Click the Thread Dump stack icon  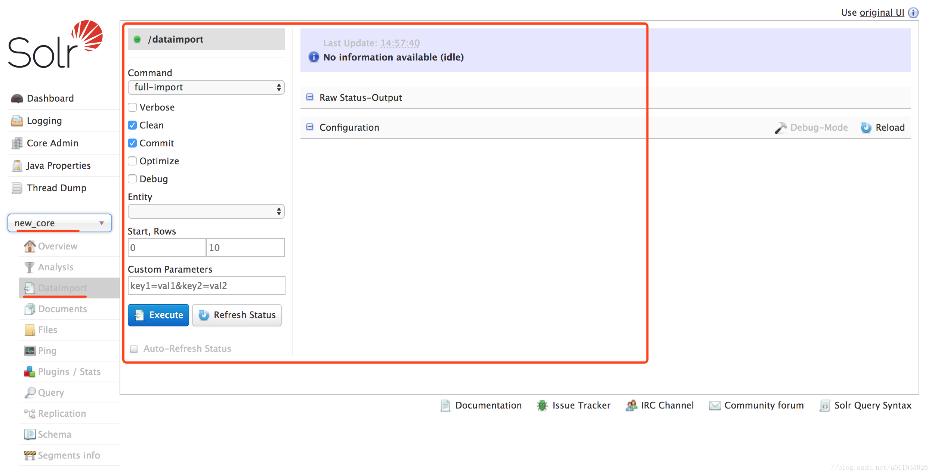point(17,188)
